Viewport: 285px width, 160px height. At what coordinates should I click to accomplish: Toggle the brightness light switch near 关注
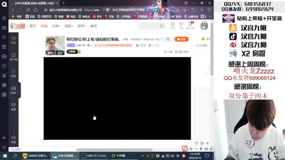(168, 39)
